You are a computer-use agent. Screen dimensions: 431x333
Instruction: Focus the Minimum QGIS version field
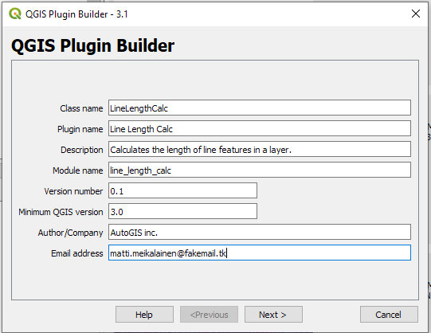(182, 211)
